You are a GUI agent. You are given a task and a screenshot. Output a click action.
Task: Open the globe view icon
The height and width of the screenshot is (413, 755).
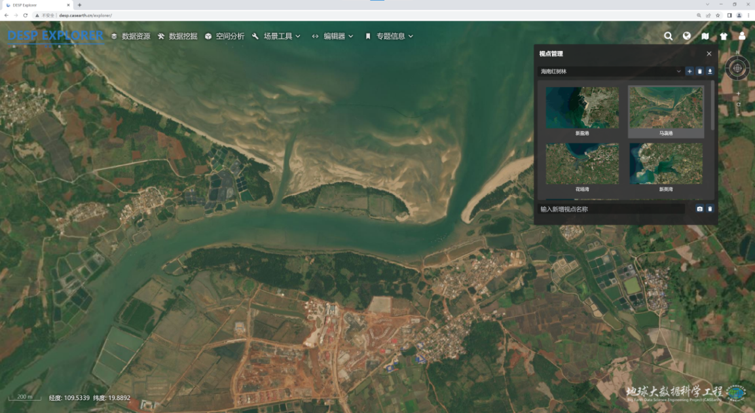[687, 37]
